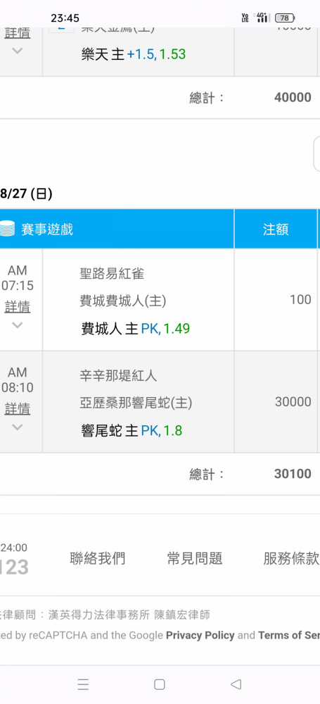
Task: Expand chevron under the 08:10 game details
Action: point(17,427)
